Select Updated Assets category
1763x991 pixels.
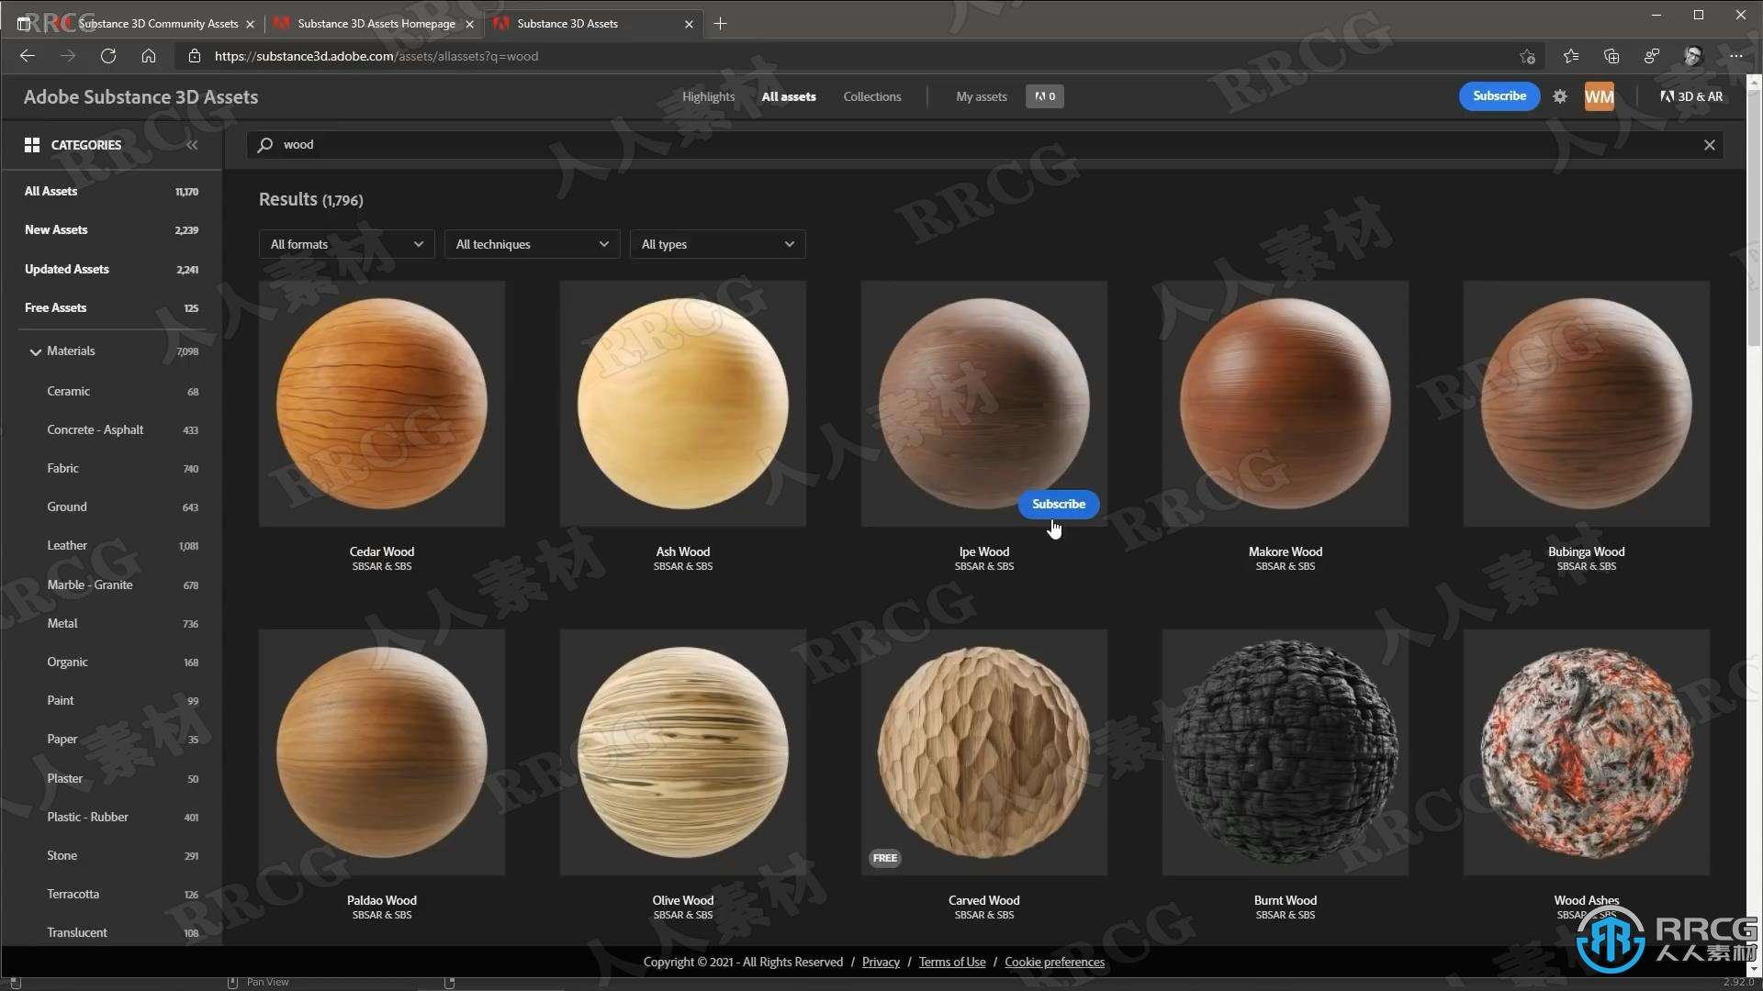tap(111, 269)
